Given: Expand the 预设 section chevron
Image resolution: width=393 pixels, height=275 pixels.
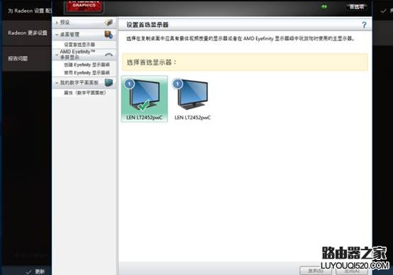Looking at the screenshot, I should (x=57, y=23).
